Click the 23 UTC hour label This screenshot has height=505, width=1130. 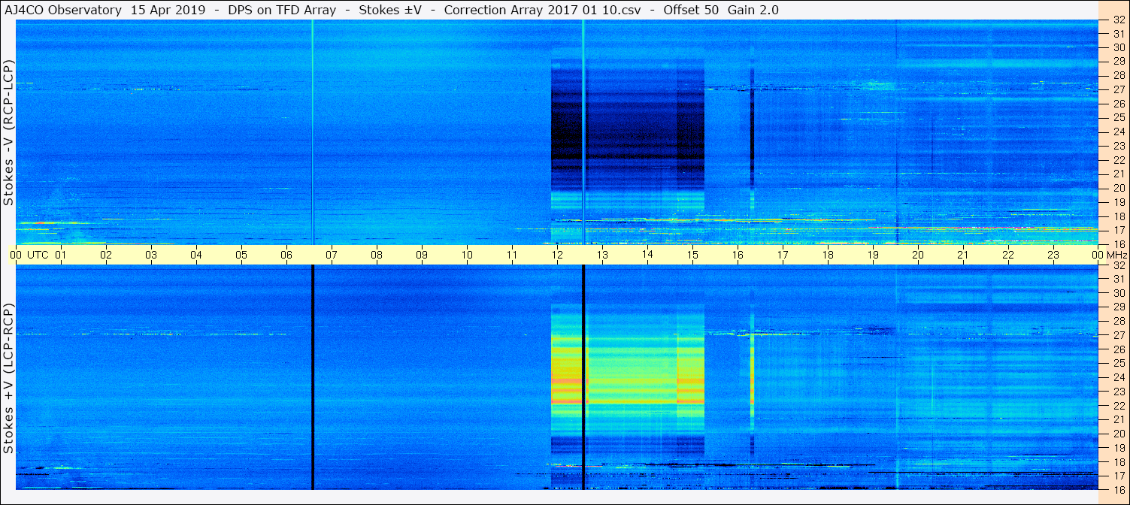(1053, 255)
